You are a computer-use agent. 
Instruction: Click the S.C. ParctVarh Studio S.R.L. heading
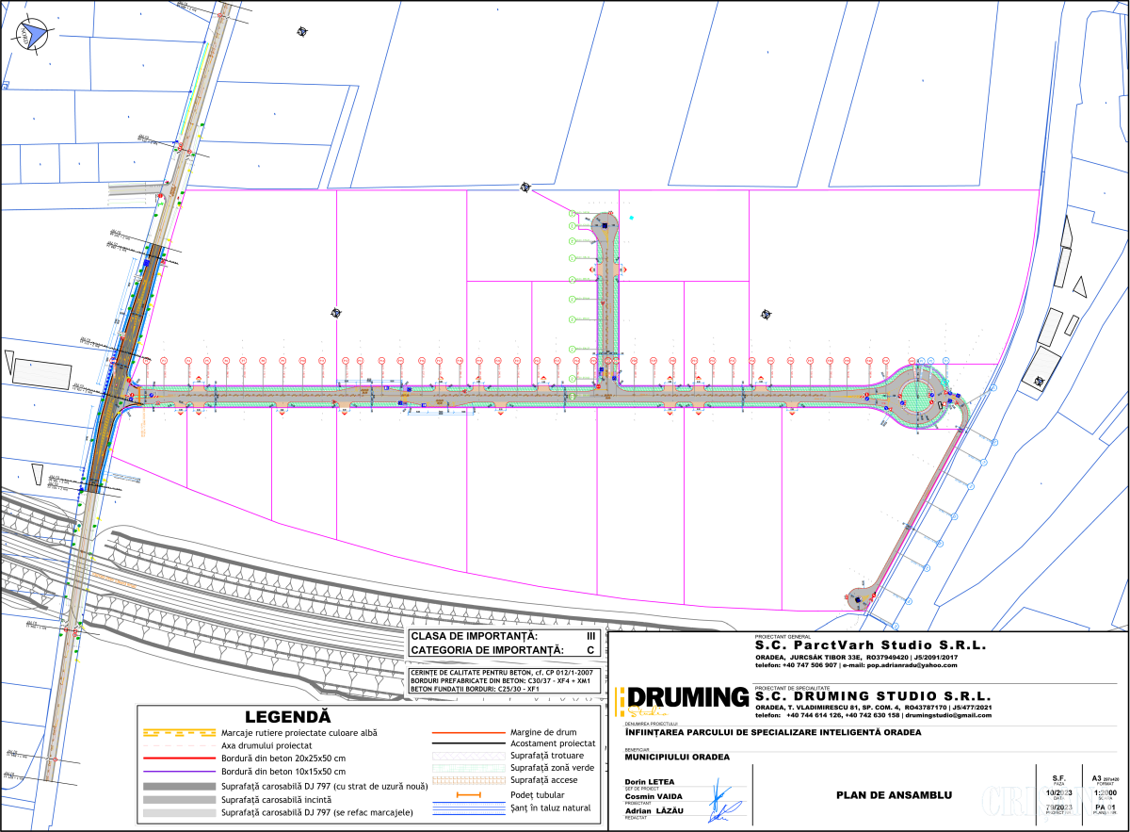(869, 645)
